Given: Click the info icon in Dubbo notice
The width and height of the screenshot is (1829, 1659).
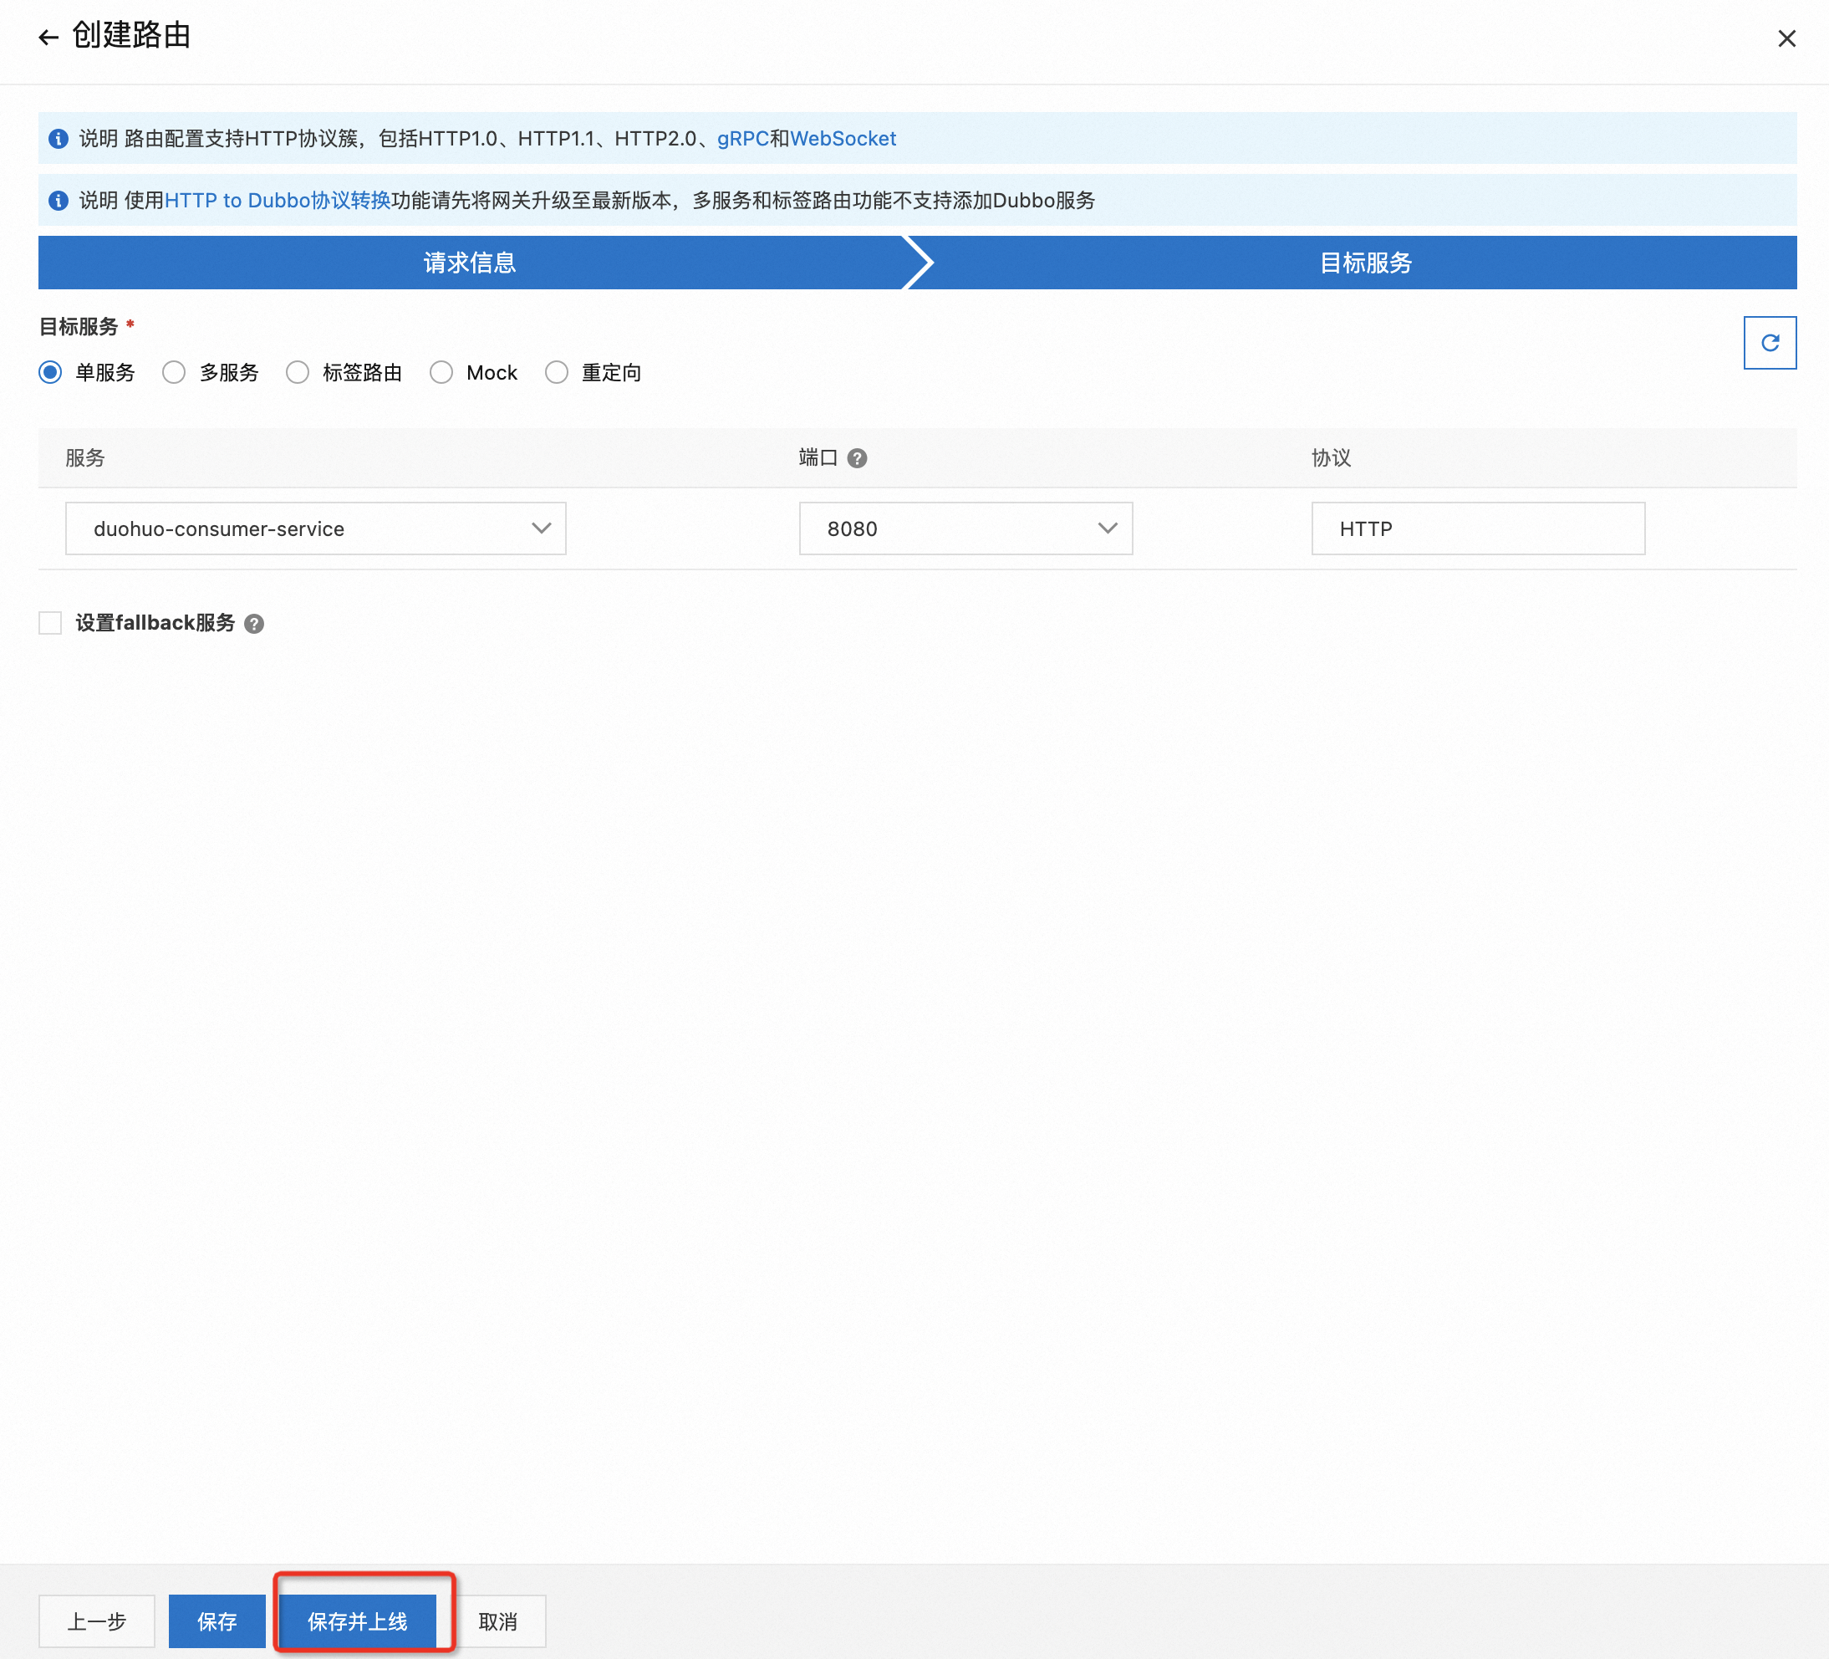Looking at the screenshot, I should click(x=58, y=201).
